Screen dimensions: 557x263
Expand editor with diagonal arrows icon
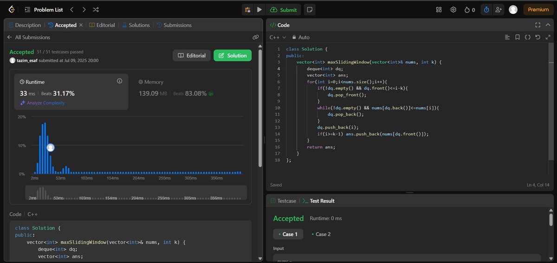pyautogui.click(x=547, y=37)
